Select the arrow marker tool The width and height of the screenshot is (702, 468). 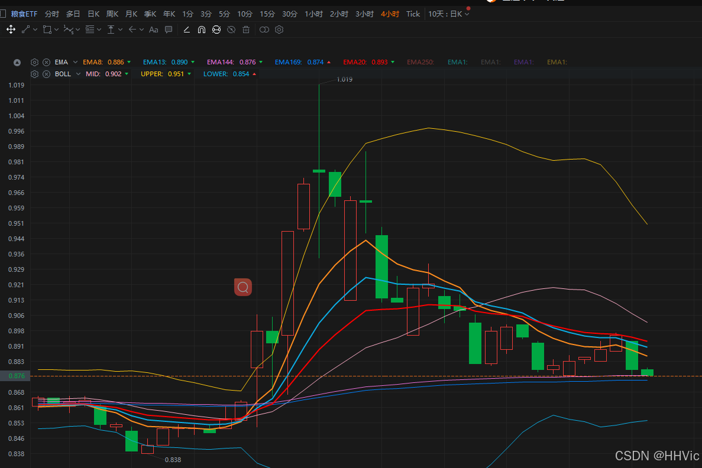tap(132, 30)
